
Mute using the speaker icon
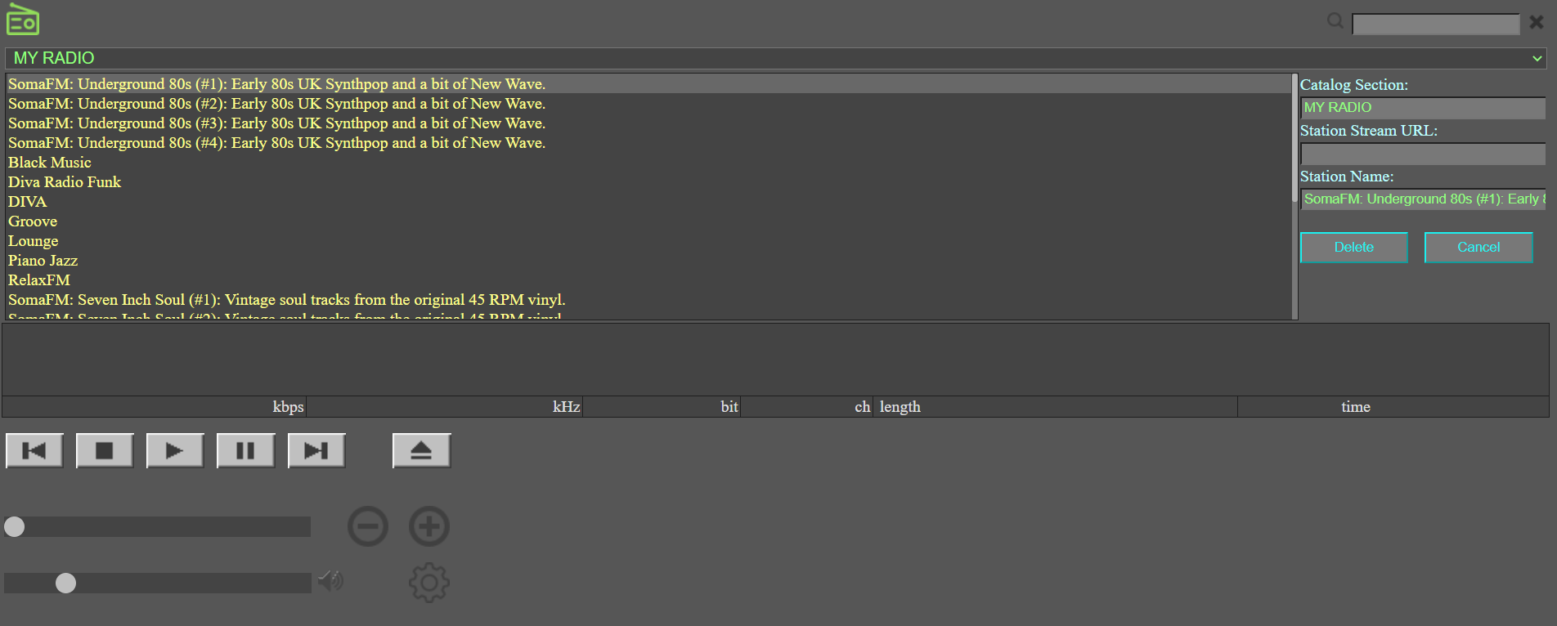pos(330,581)
